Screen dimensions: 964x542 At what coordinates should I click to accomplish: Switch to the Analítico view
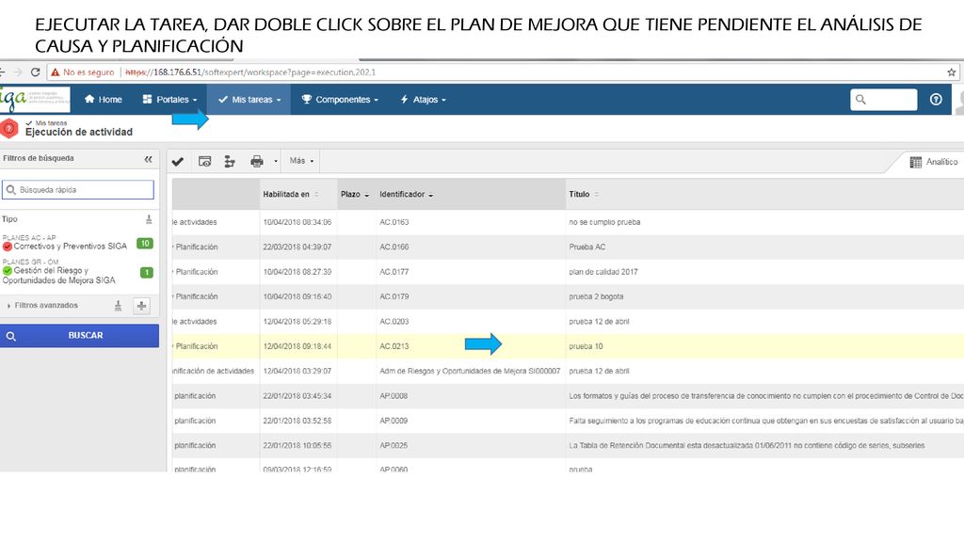pyautogui.click(x=934, y=162)
